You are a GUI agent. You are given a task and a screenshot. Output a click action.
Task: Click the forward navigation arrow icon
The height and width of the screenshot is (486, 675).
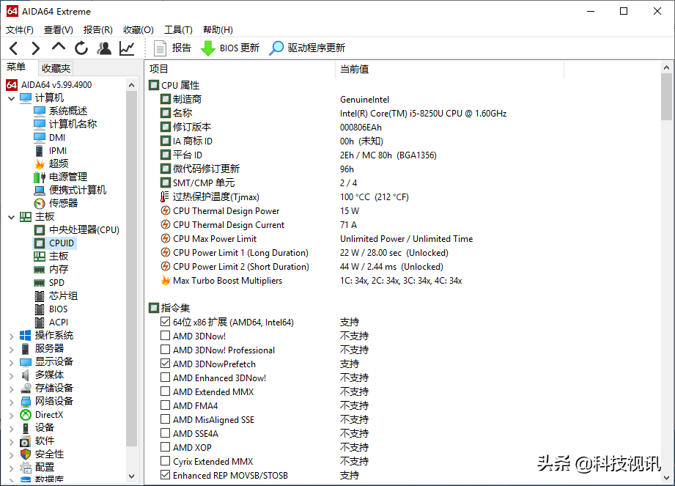coord(36,48)
